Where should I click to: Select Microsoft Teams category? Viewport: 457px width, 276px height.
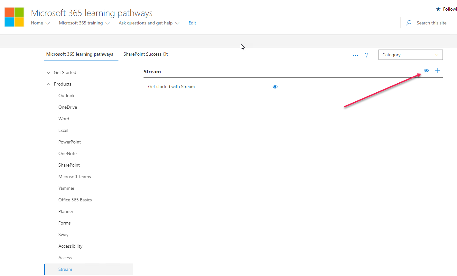click(75, 177)
